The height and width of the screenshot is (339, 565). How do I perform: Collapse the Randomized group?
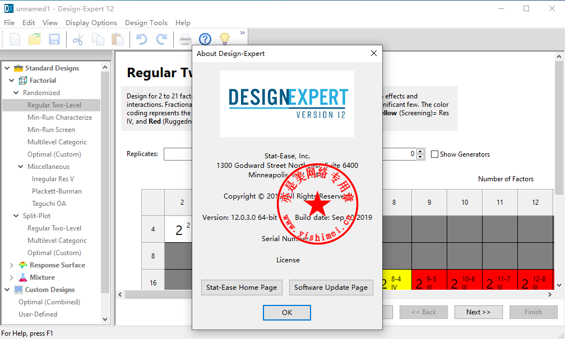[x=16, y=93]
